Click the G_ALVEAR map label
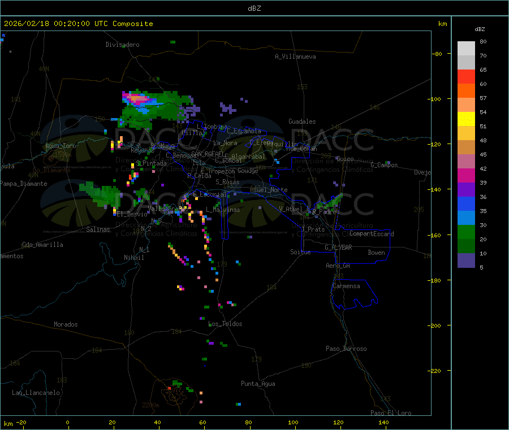Screen dimensions: 509x430 [339, 247]
